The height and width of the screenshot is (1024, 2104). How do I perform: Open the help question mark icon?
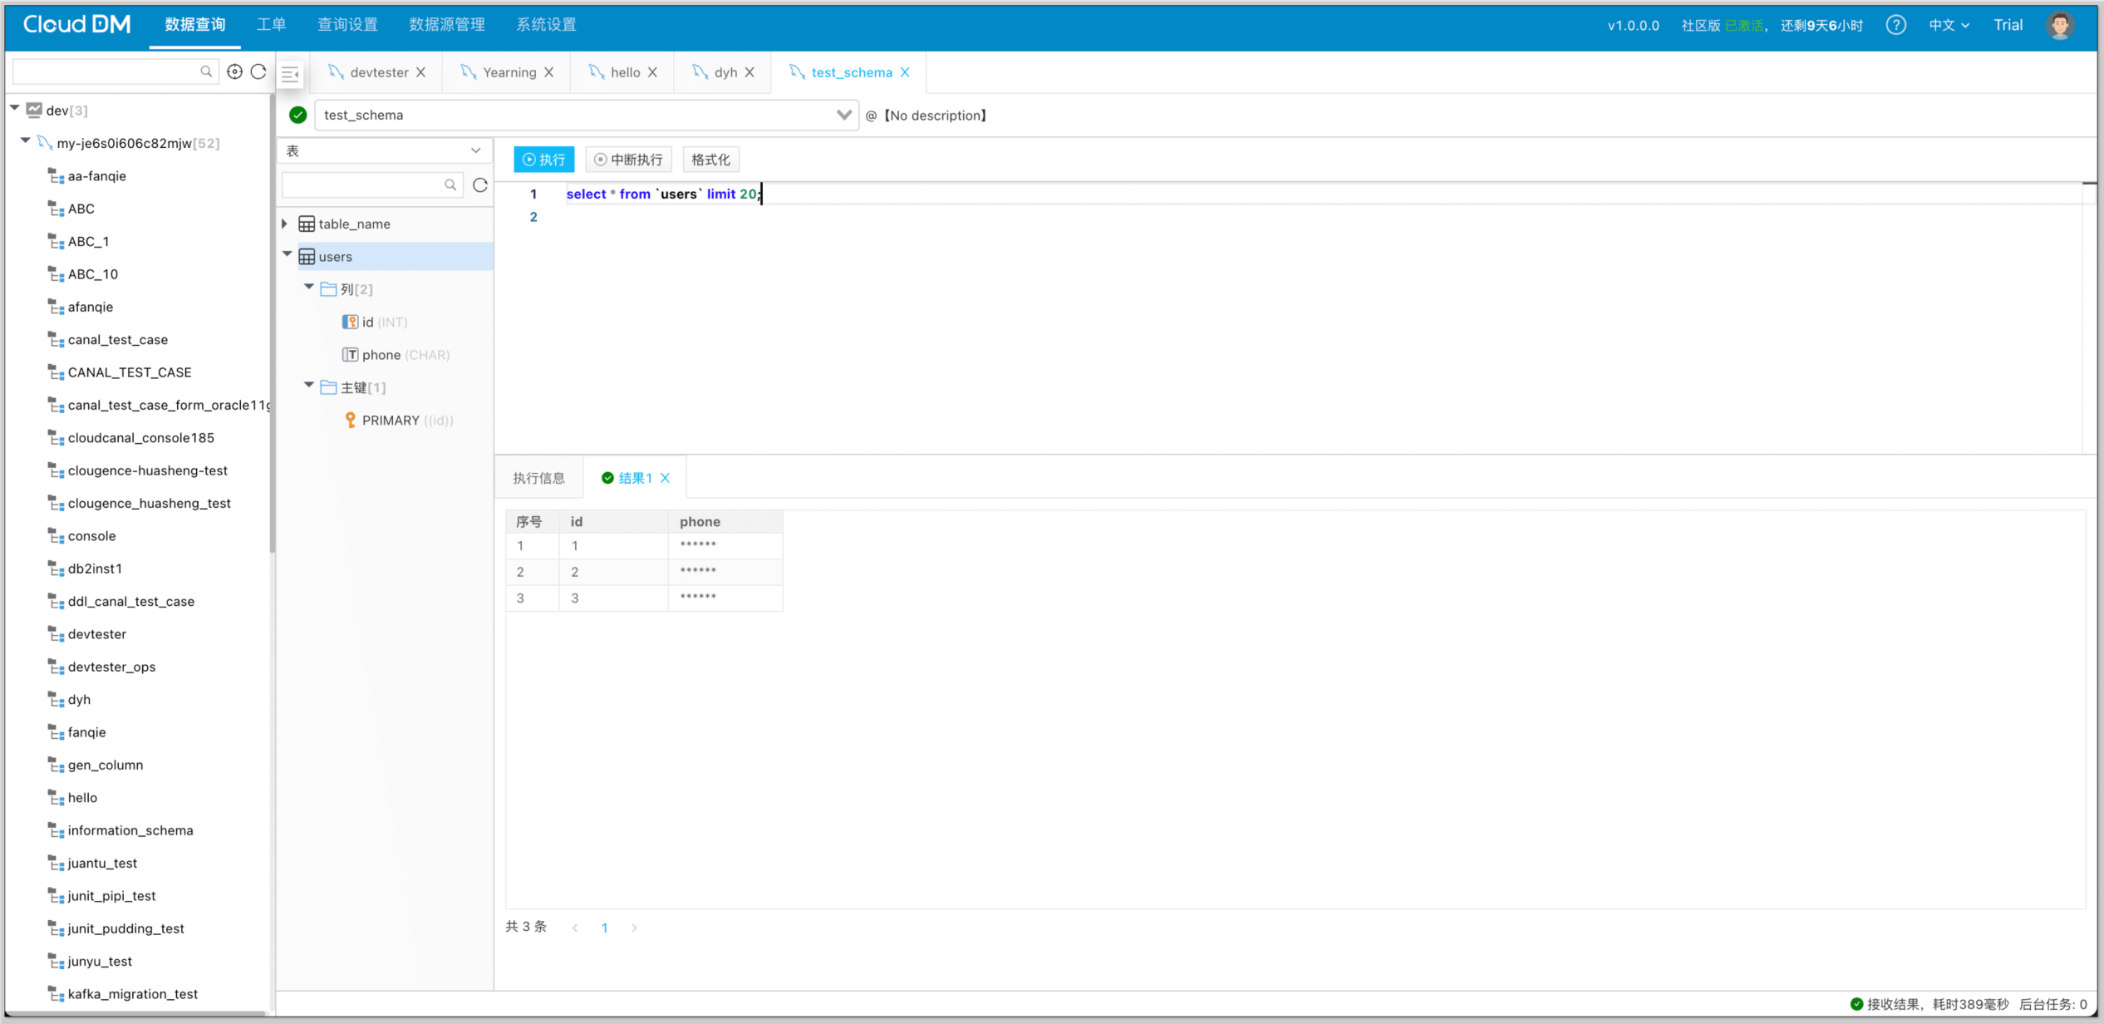(x=1895, y=25)
